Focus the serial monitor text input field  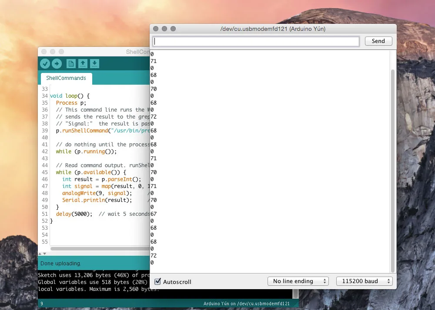pyautogui.click(x=256, y=41)
